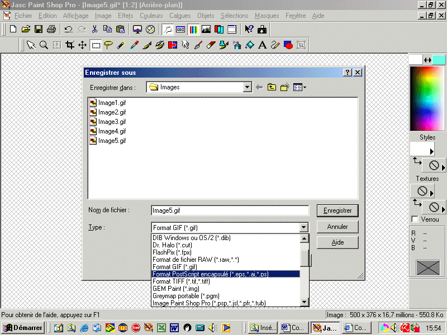The width and height of the screenshot is (447, 335).
Task: Select the Flood Fill tool
Action: pyautogui.click(x=249, y=45)
